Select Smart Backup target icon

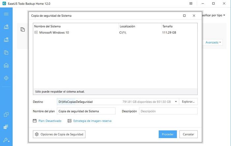coord(6,78)
